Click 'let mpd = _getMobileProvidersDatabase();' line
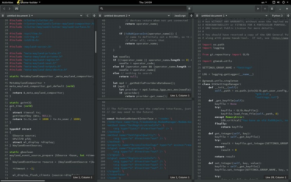 144,83
